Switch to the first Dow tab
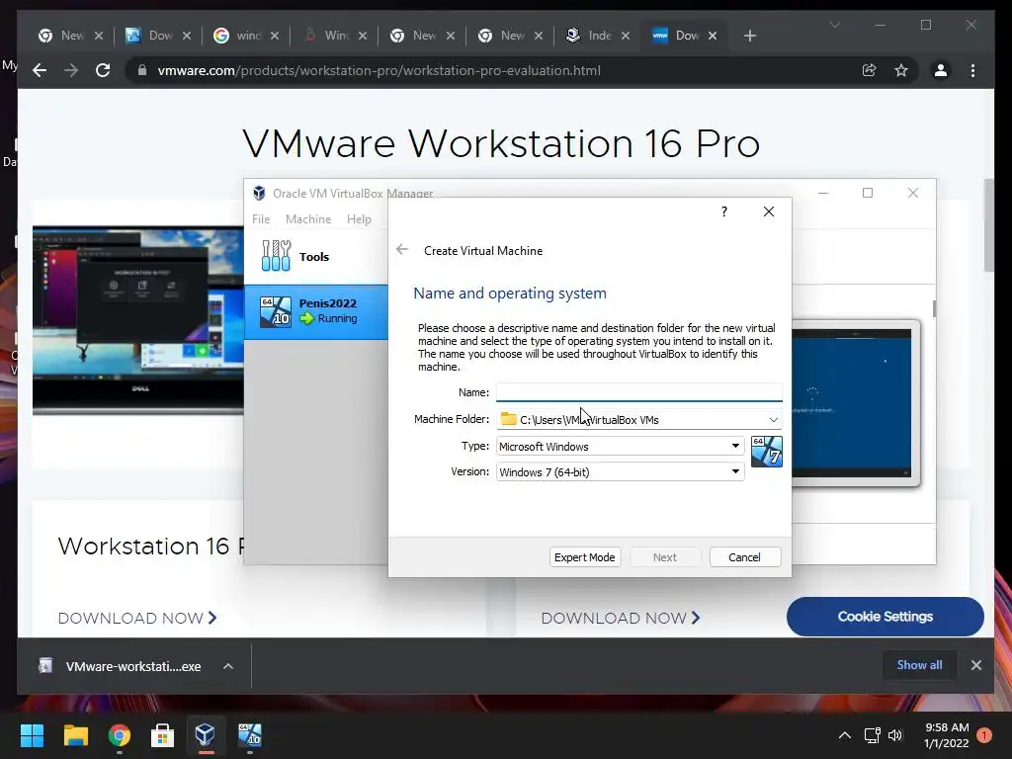 (x=159, y=36)
